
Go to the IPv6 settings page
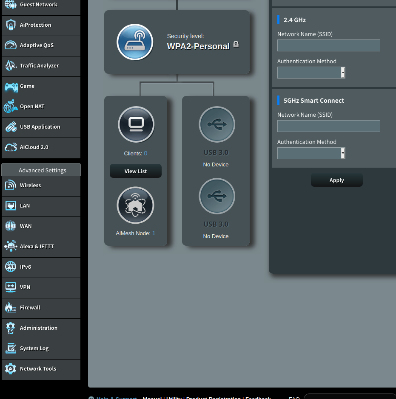(41, 267)
